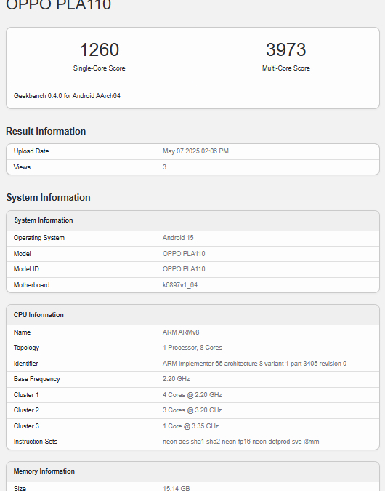Select the upload date May 07 2025 02:06 PM
The height and width of the screenshot is (491, 385).
click(195, 151)
